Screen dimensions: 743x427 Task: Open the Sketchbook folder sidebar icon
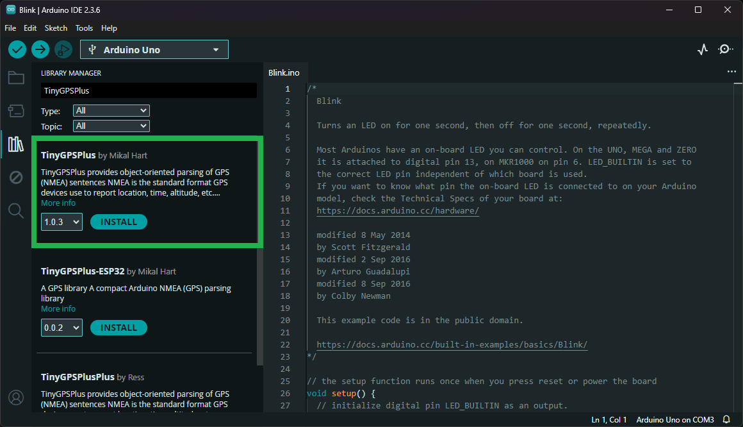point(16,78)
